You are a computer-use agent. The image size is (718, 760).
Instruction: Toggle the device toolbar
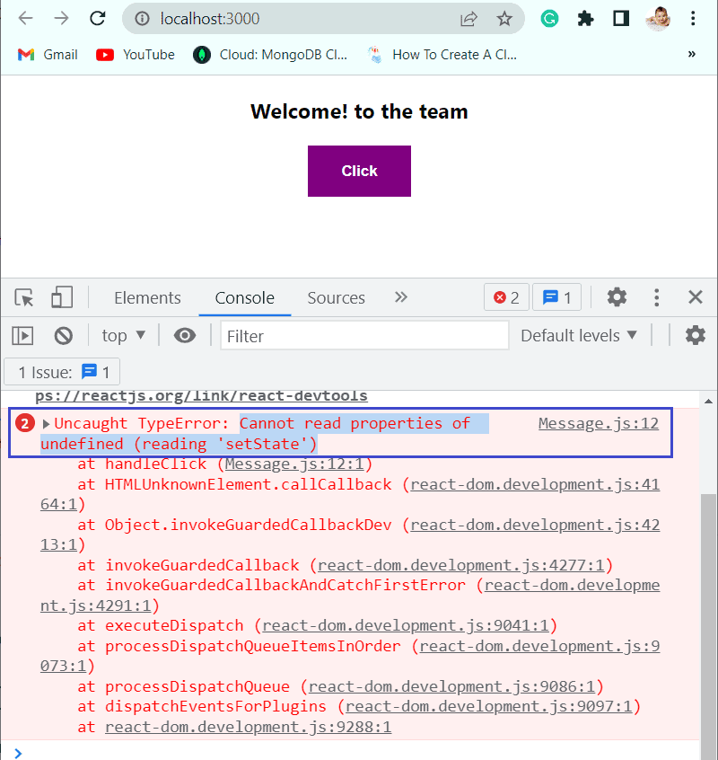pos(60,296)
